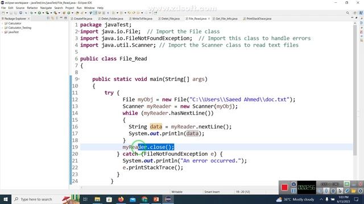Open the New file dropdown arrow

7,13
